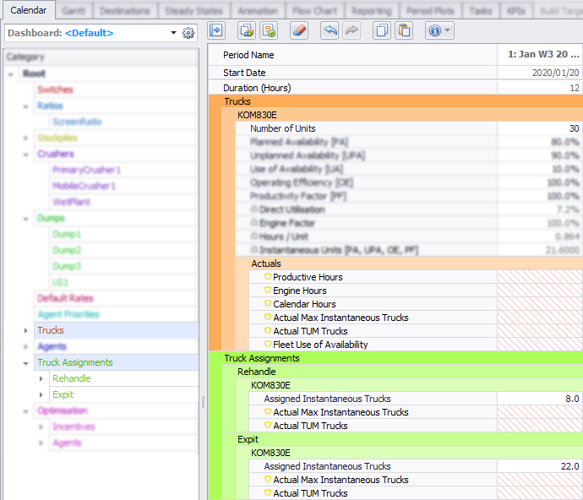Click the Productive Hours hatched cell
The image size is (583, 500).
pyautogui.click(x=539, y=277)
